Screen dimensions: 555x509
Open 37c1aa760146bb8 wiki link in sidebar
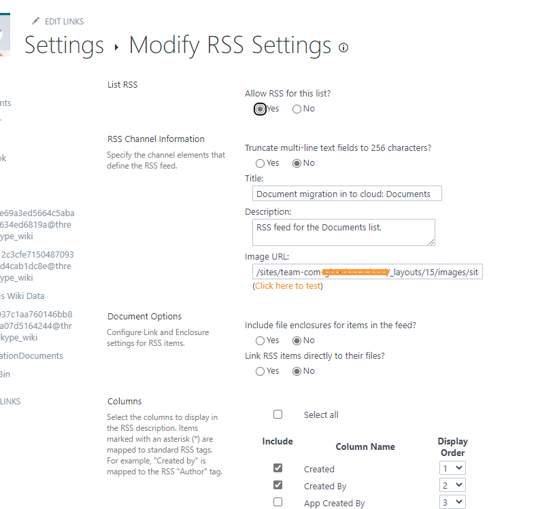pyautogui.click(x=36, y=326)
